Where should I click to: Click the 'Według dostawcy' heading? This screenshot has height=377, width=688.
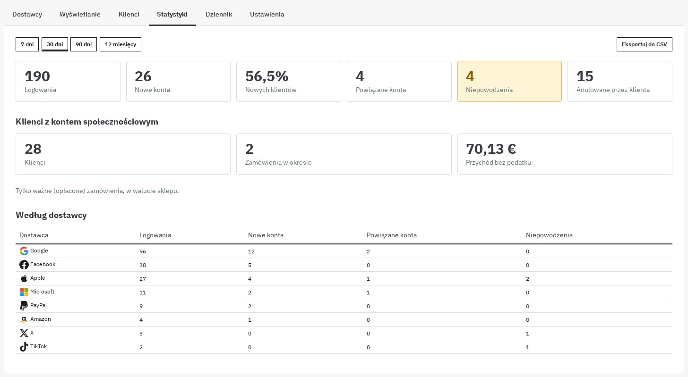(51, 215)
